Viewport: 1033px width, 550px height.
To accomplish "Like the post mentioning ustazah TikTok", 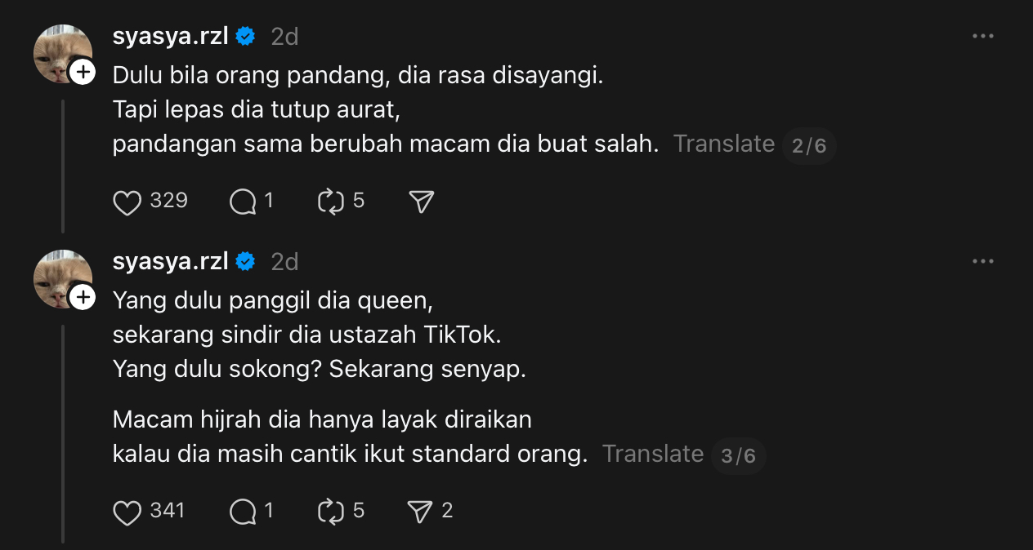I will coord(127,512).
